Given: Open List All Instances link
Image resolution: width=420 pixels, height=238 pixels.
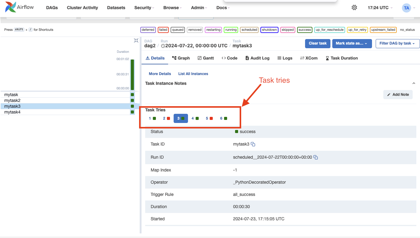Looking at the screenshot, I should (x=193, y=74).
